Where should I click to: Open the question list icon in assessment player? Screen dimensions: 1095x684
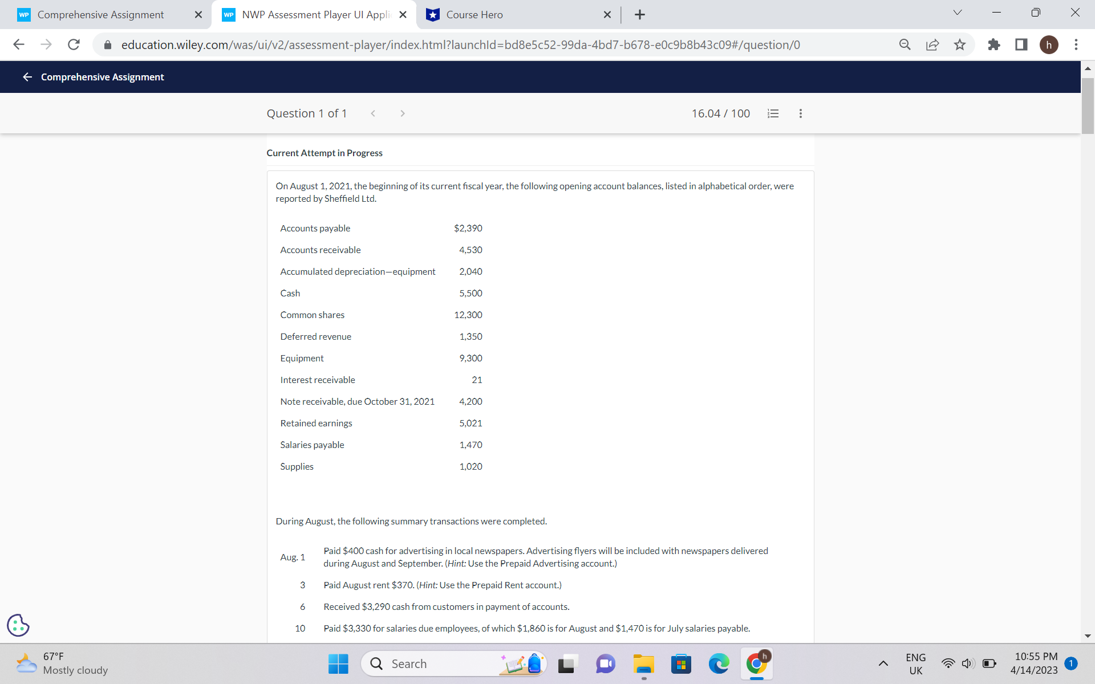tap(773, 113)
